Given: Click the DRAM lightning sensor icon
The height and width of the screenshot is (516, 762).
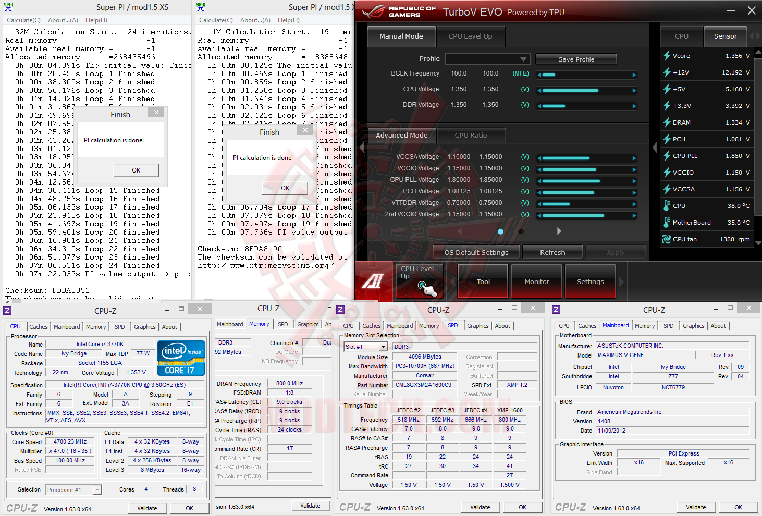Looking at the screenshot, I should [667, 122].
